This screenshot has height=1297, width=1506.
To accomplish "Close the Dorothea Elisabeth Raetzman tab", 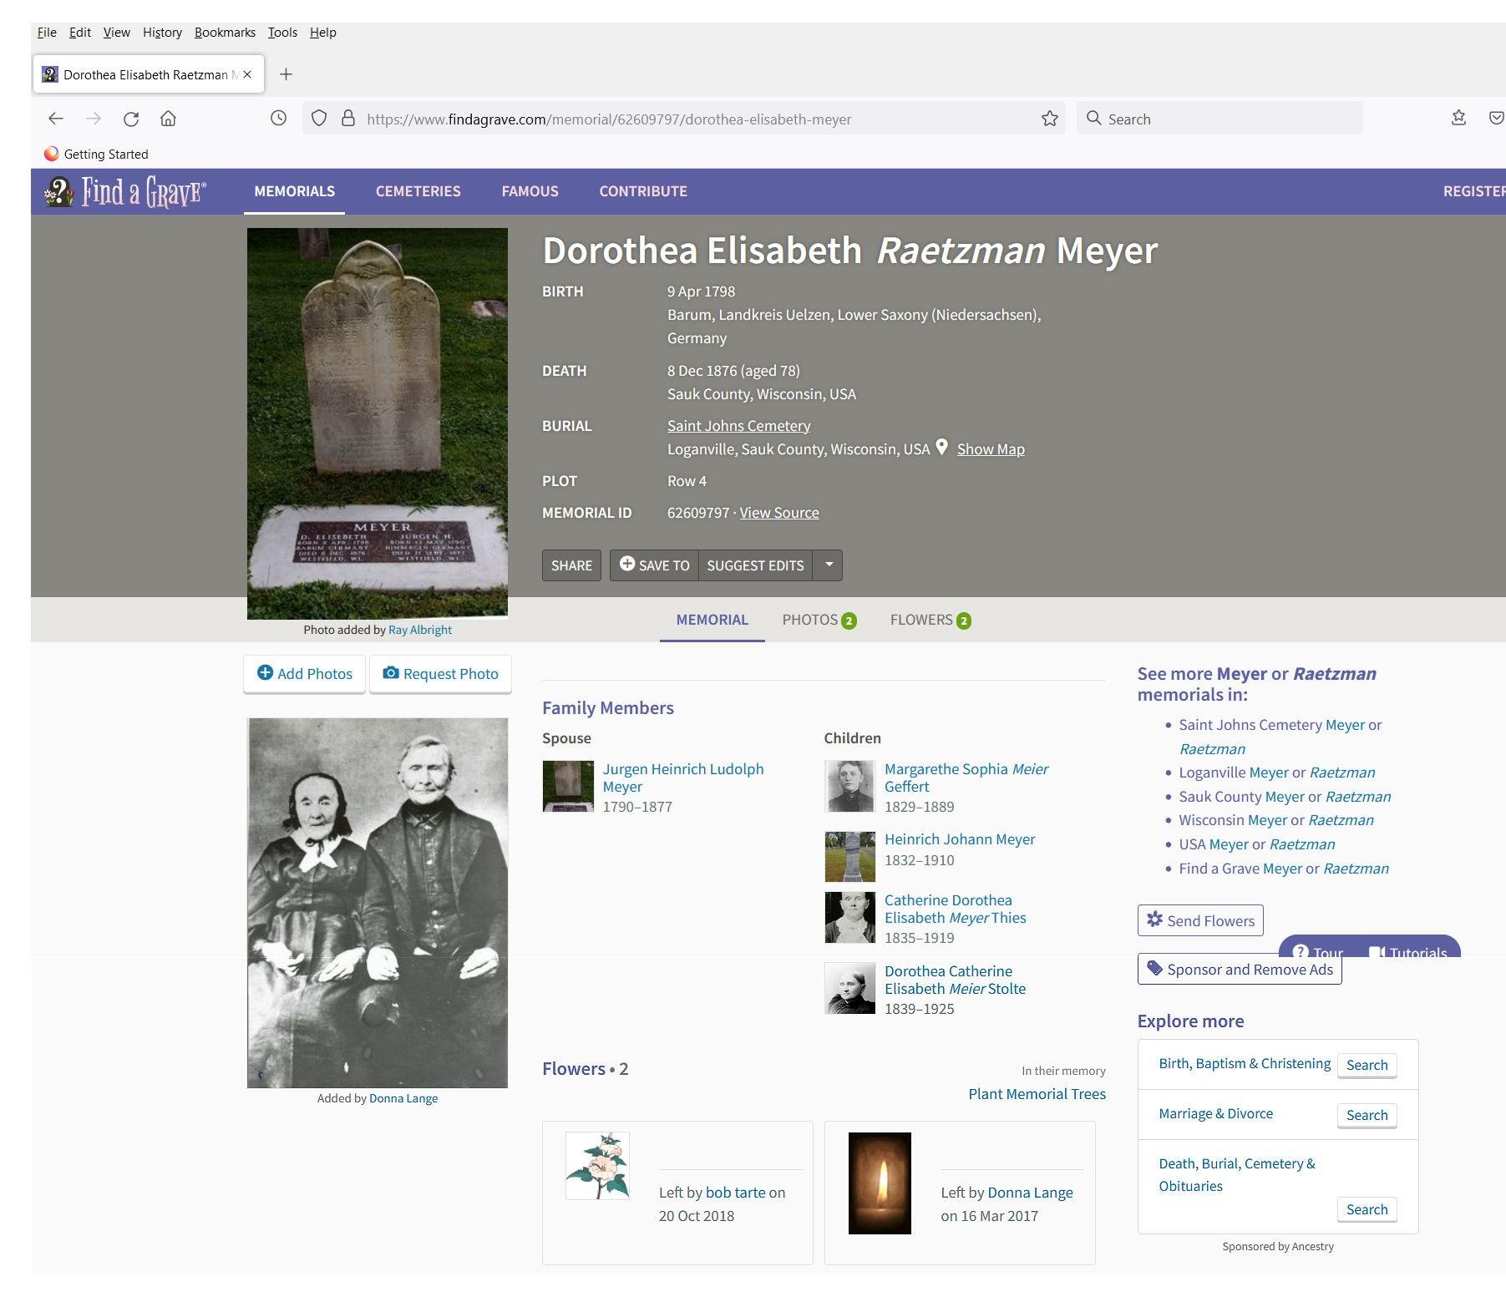I will pyautogui.click(x=247, y=74).
